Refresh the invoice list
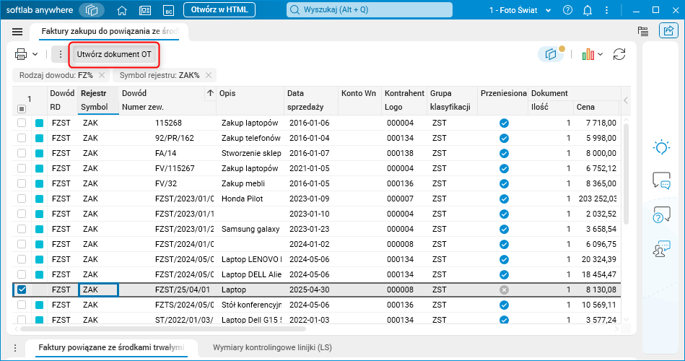The height and width of the screenshot is (361, 685). point(619,54)
